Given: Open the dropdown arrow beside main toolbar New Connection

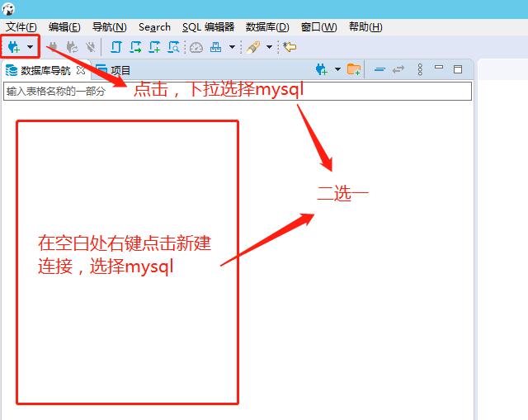Looking at the screenshot, I should point(31,47).
